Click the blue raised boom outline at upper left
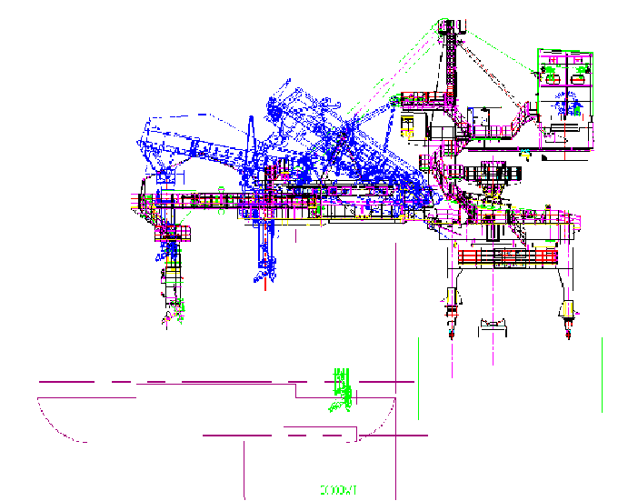Viewport: 618px width, 501px height. pyautogui.click(x=173, y=136)
